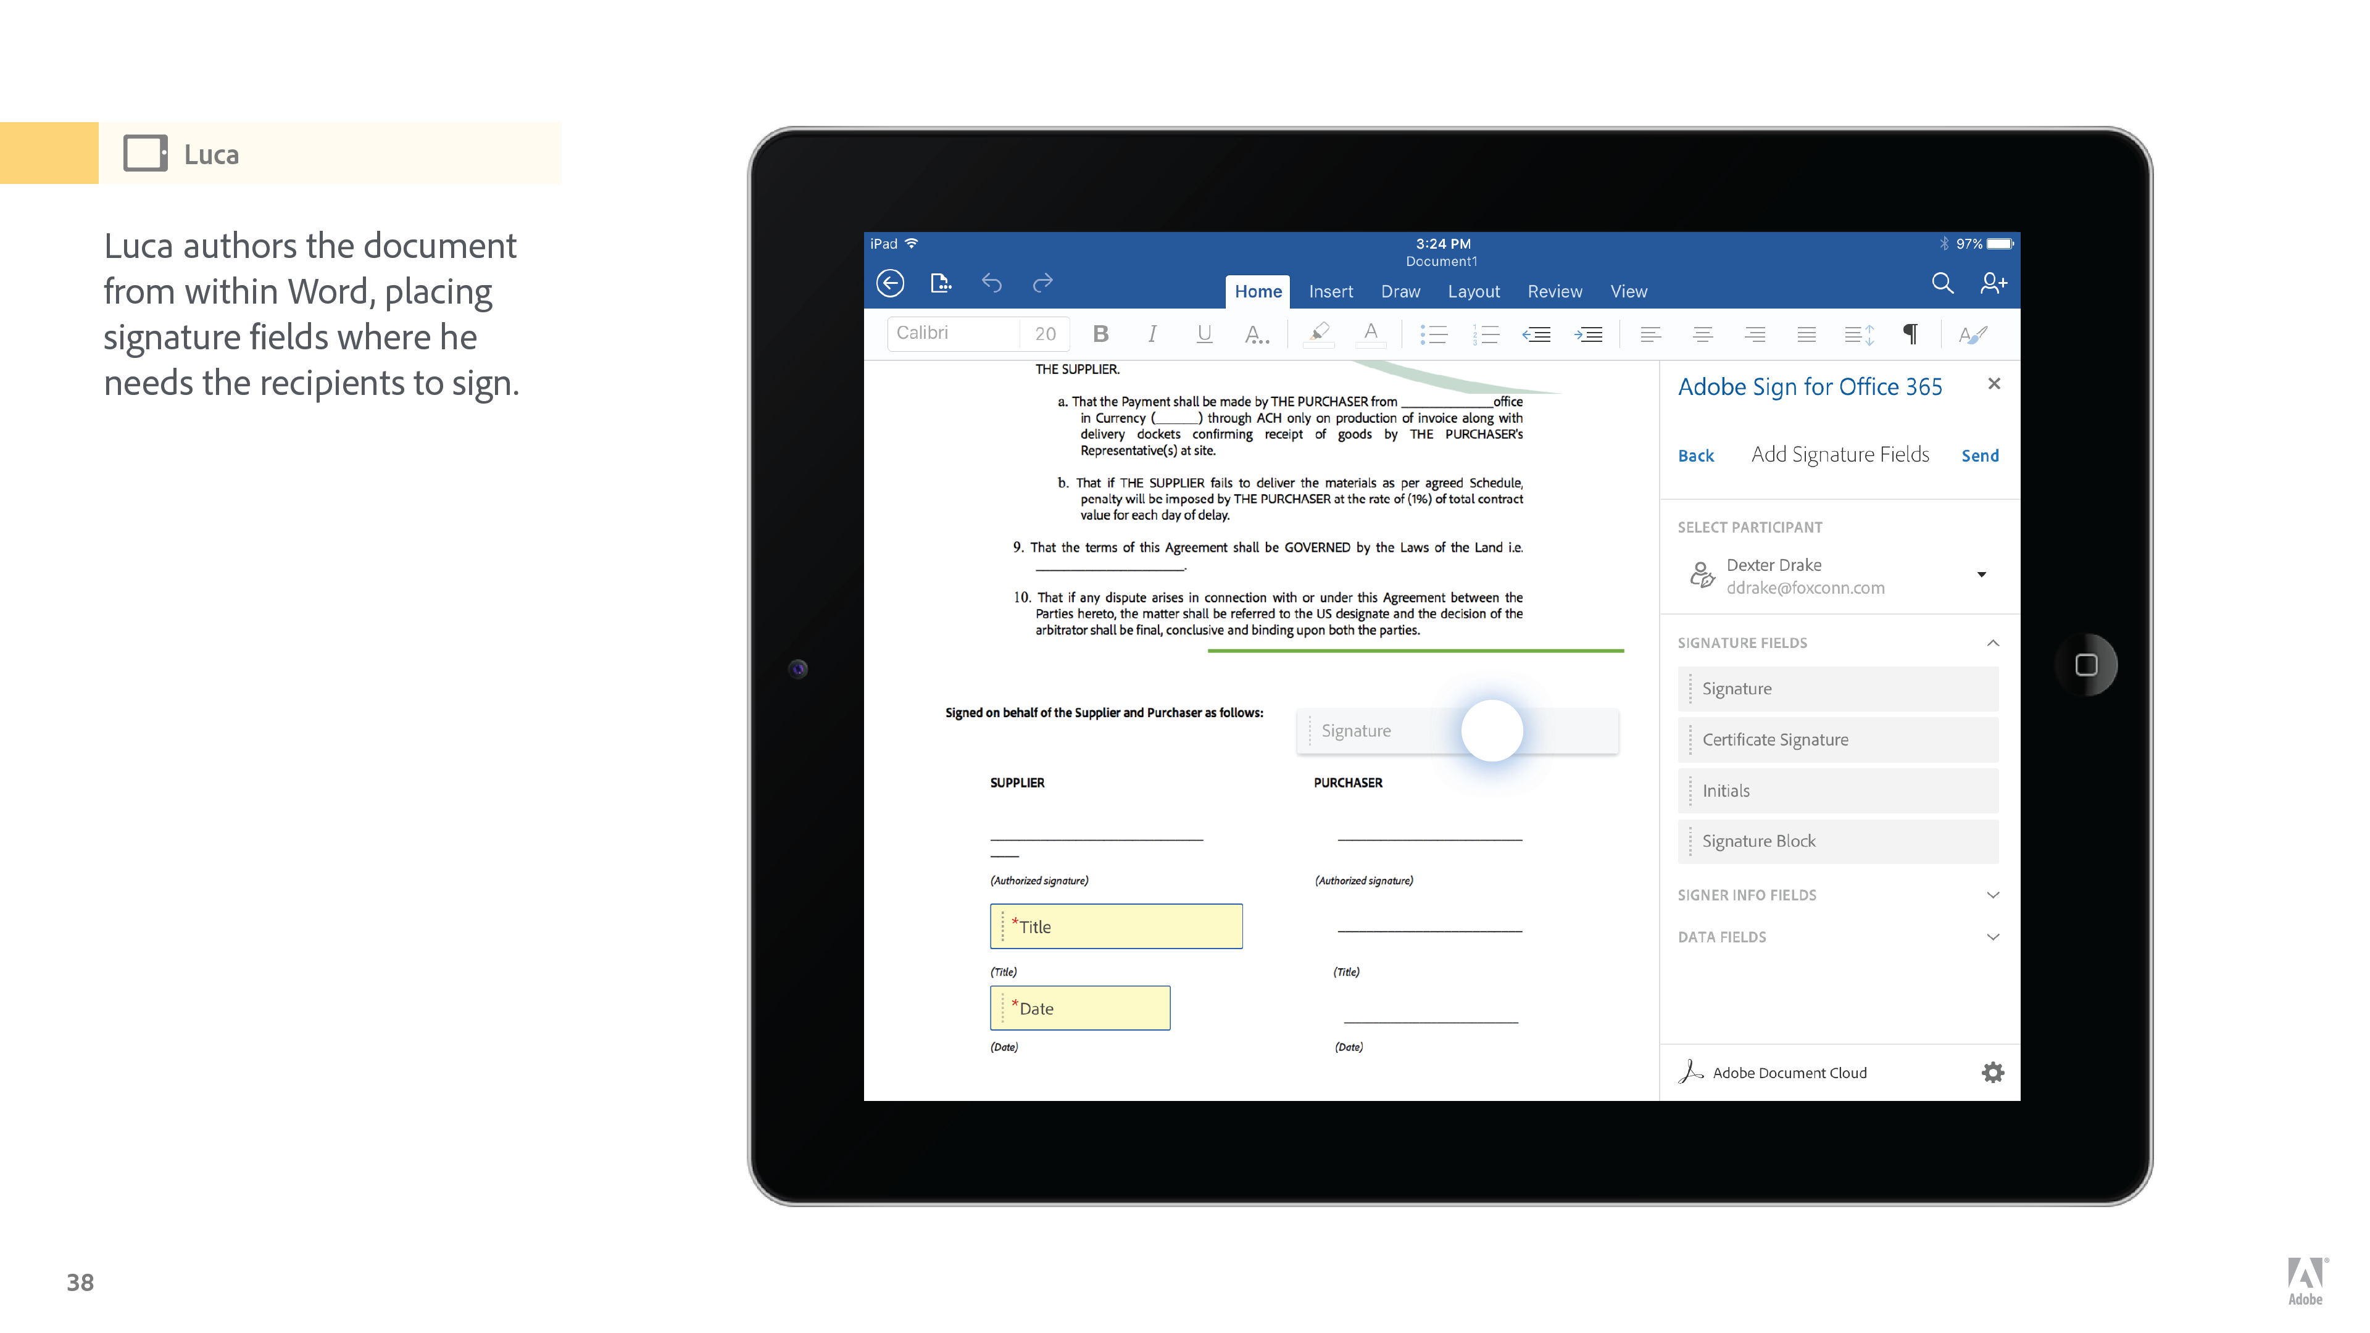Expand the Signer Info Fields section
2370x1333 pixels.
click(x=1993, y=895)
